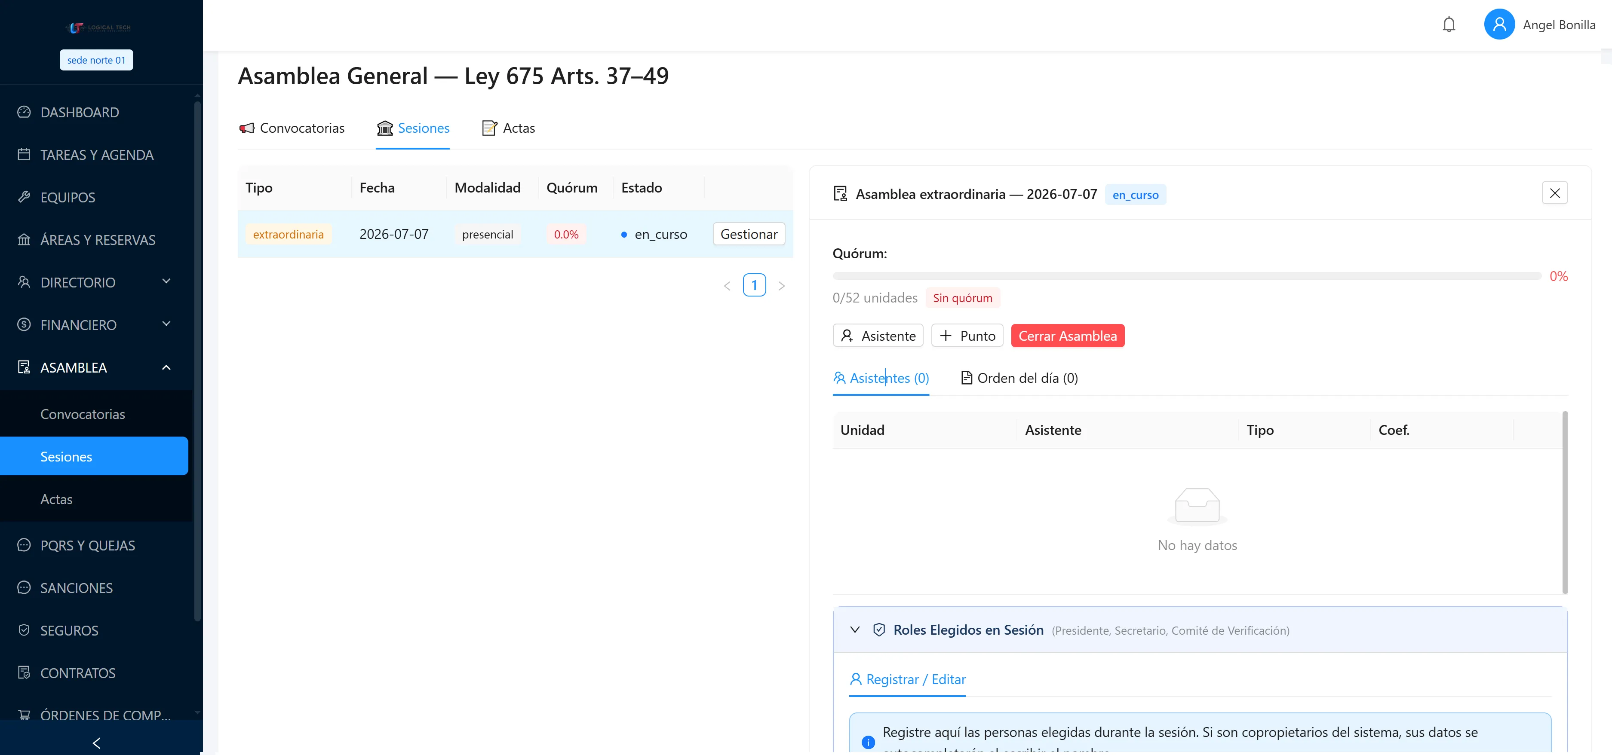Switch to the Convocatorias tab

(x=292, y=128)
